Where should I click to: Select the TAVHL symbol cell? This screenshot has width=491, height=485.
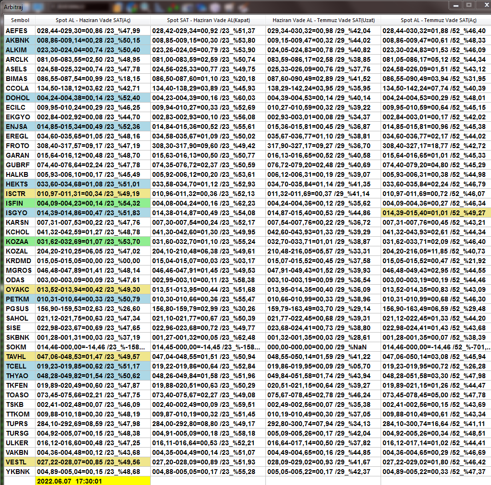[x=20, y=357]
